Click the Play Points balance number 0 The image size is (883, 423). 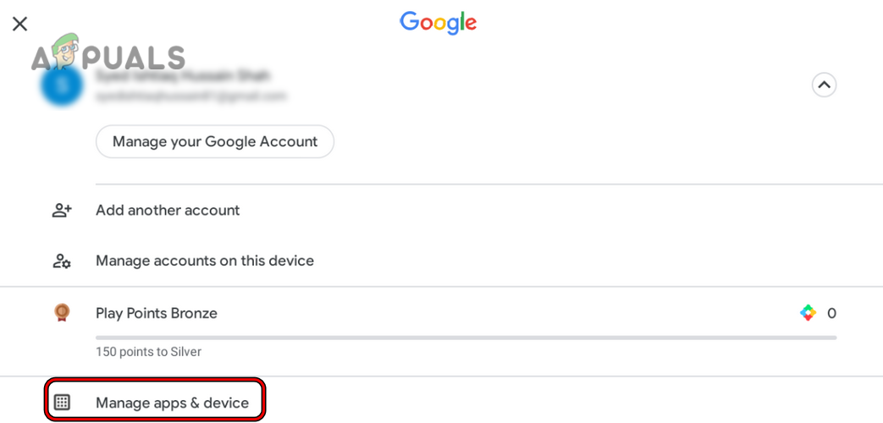pos(831,313)
